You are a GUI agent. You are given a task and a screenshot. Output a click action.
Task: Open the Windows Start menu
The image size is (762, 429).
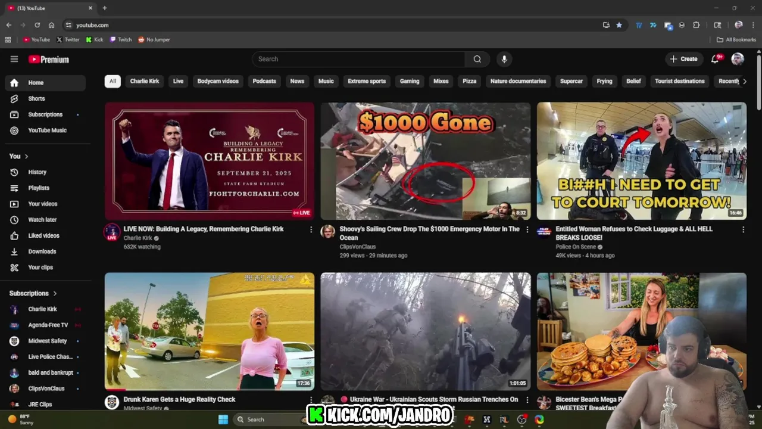point(223,419)
